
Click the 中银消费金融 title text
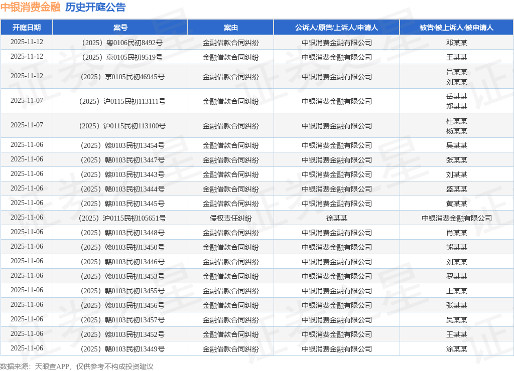click(31, 7)
